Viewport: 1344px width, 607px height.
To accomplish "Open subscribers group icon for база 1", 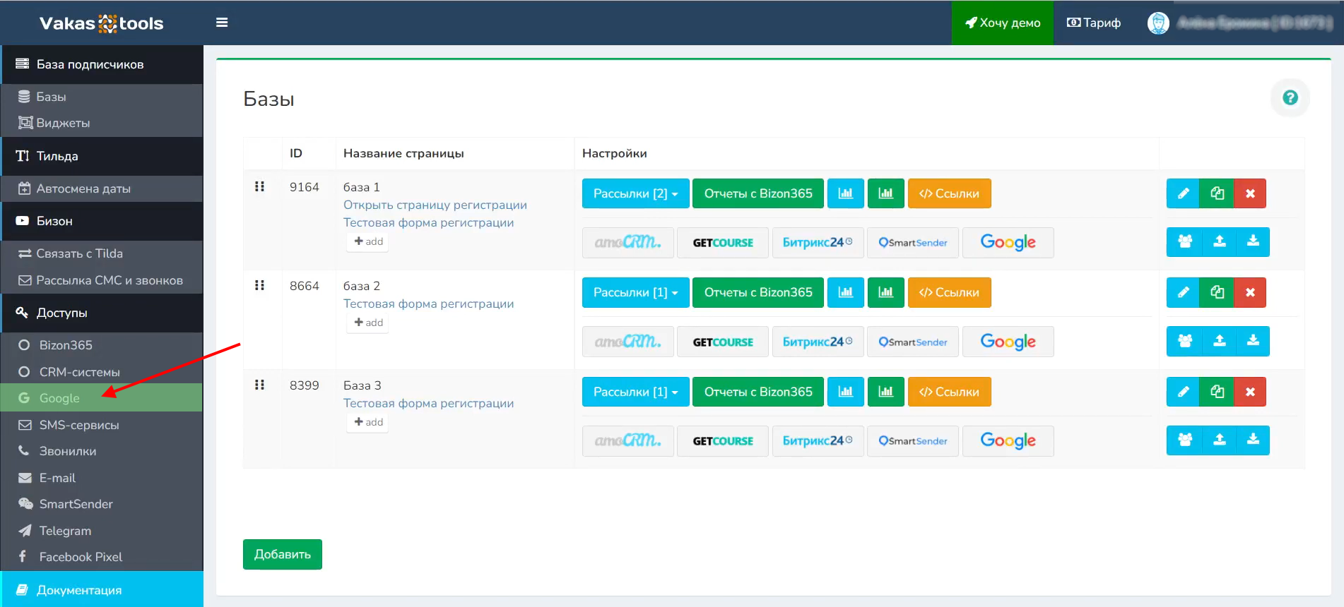I will (1185, 241).
